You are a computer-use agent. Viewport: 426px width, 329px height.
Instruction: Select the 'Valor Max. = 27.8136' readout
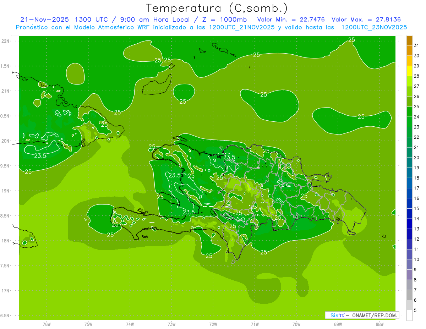click(x=366, y=20)
